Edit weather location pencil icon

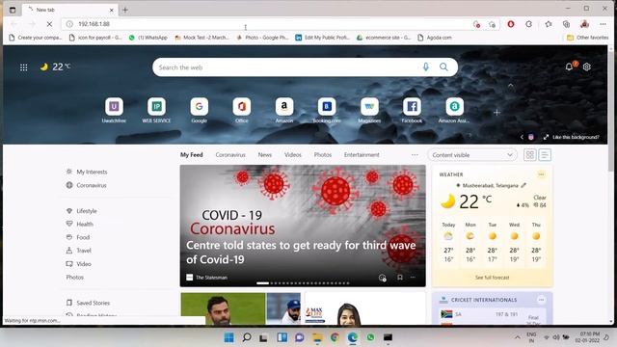pos(523,185)
